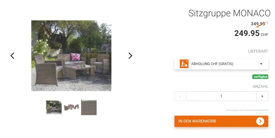This screenshot has width=275, height=138.
Task: Select the white-background furniture set thumbnail
Action: [x=71, y=107]
